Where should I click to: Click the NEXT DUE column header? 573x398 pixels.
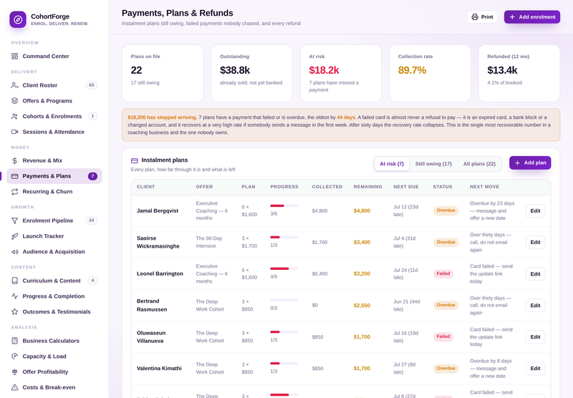pos(406,187)
